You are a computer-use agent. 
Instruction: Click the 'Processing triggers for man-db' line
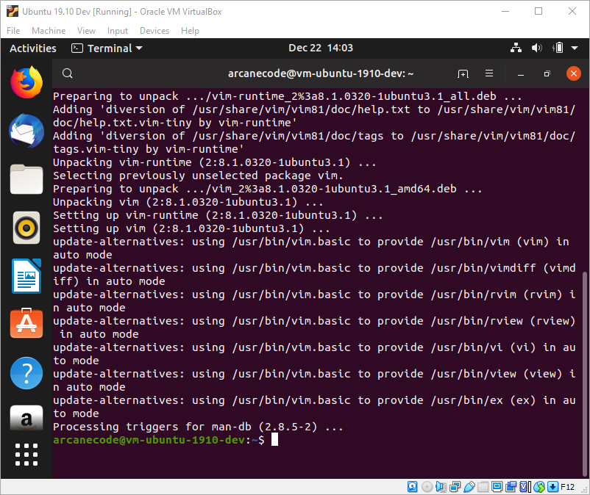click(x=198, y=427)
